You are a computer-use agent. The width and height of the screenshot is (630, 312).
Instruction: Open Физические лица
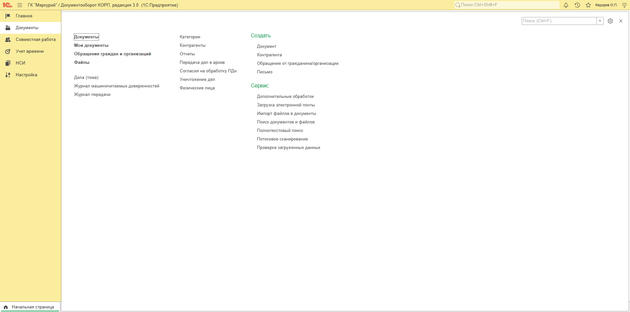197,88
